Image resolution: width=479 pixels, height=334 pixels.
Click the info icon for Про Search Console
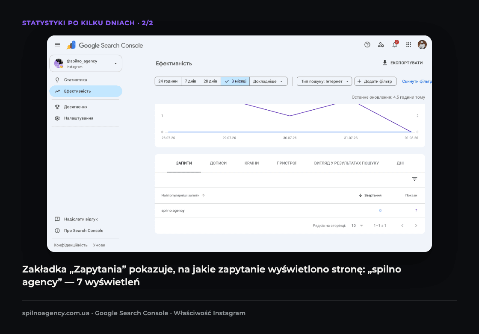57,231
